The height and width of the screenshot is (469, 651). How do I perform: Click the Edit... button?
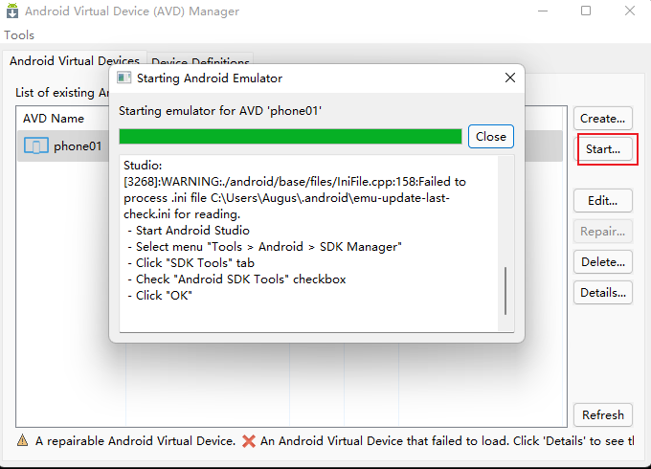coord(602,201)
